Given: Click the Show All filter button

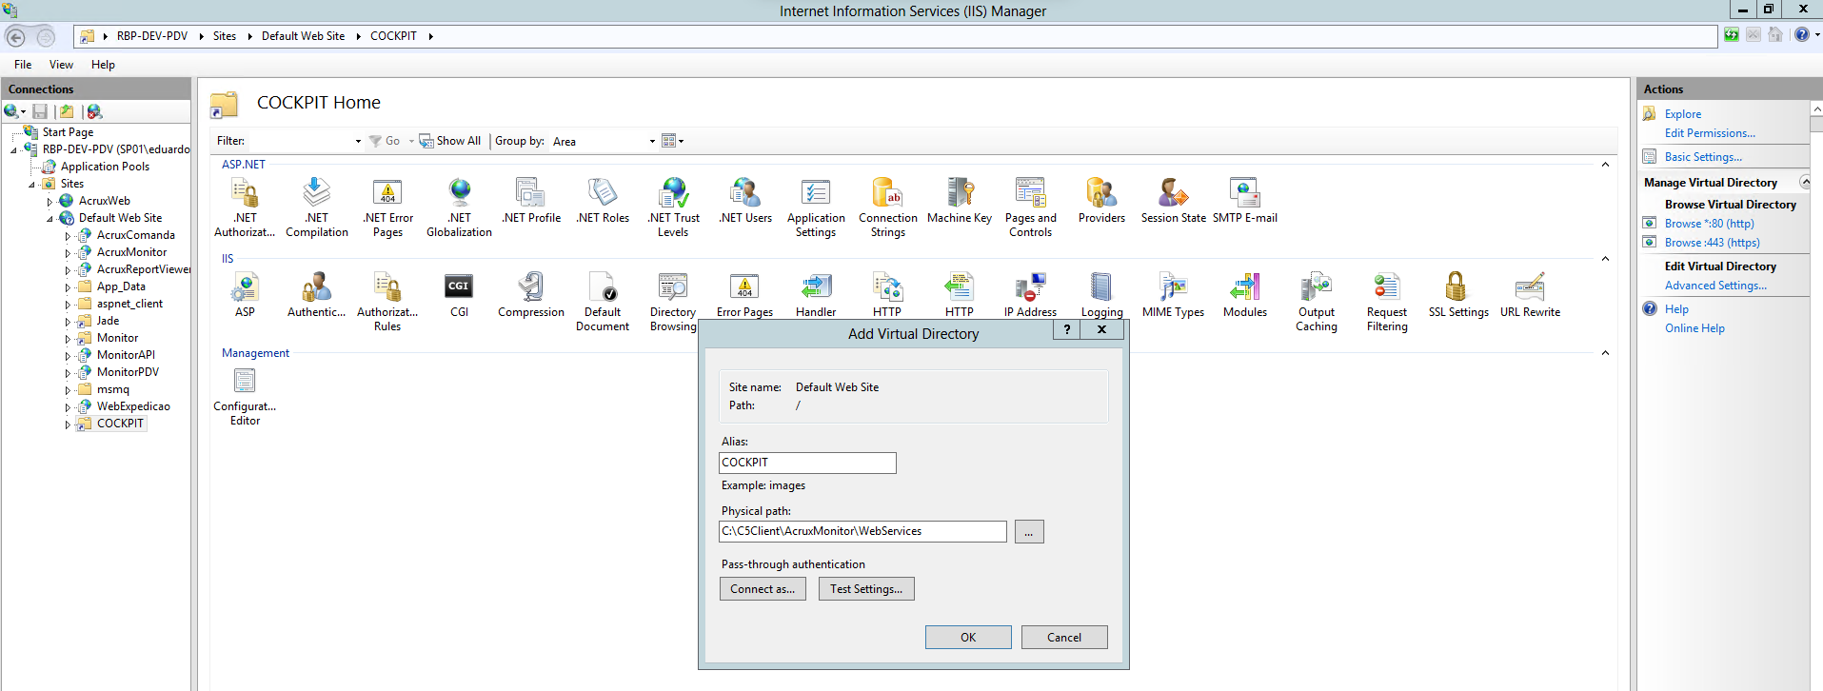Looking at the screenshot, I should point(450,141).
